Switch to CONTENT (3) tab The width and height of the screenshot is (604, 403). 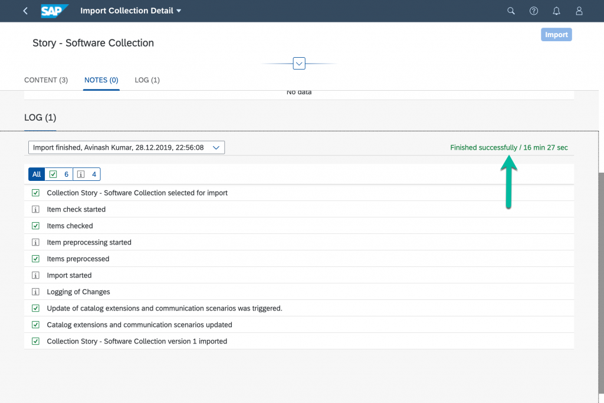point(46,80)
